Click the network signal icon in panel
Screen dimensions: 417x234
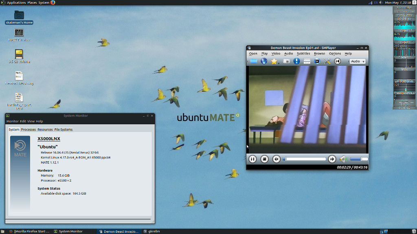coord(370,3)
